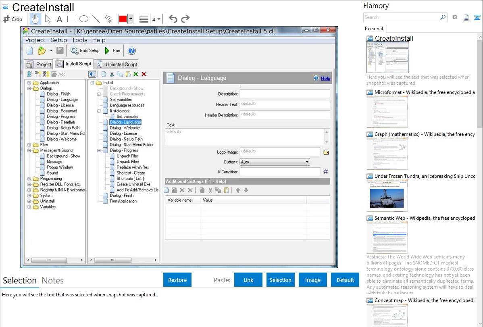
Task: Open the Setup menu
Action: pos(58,40)
